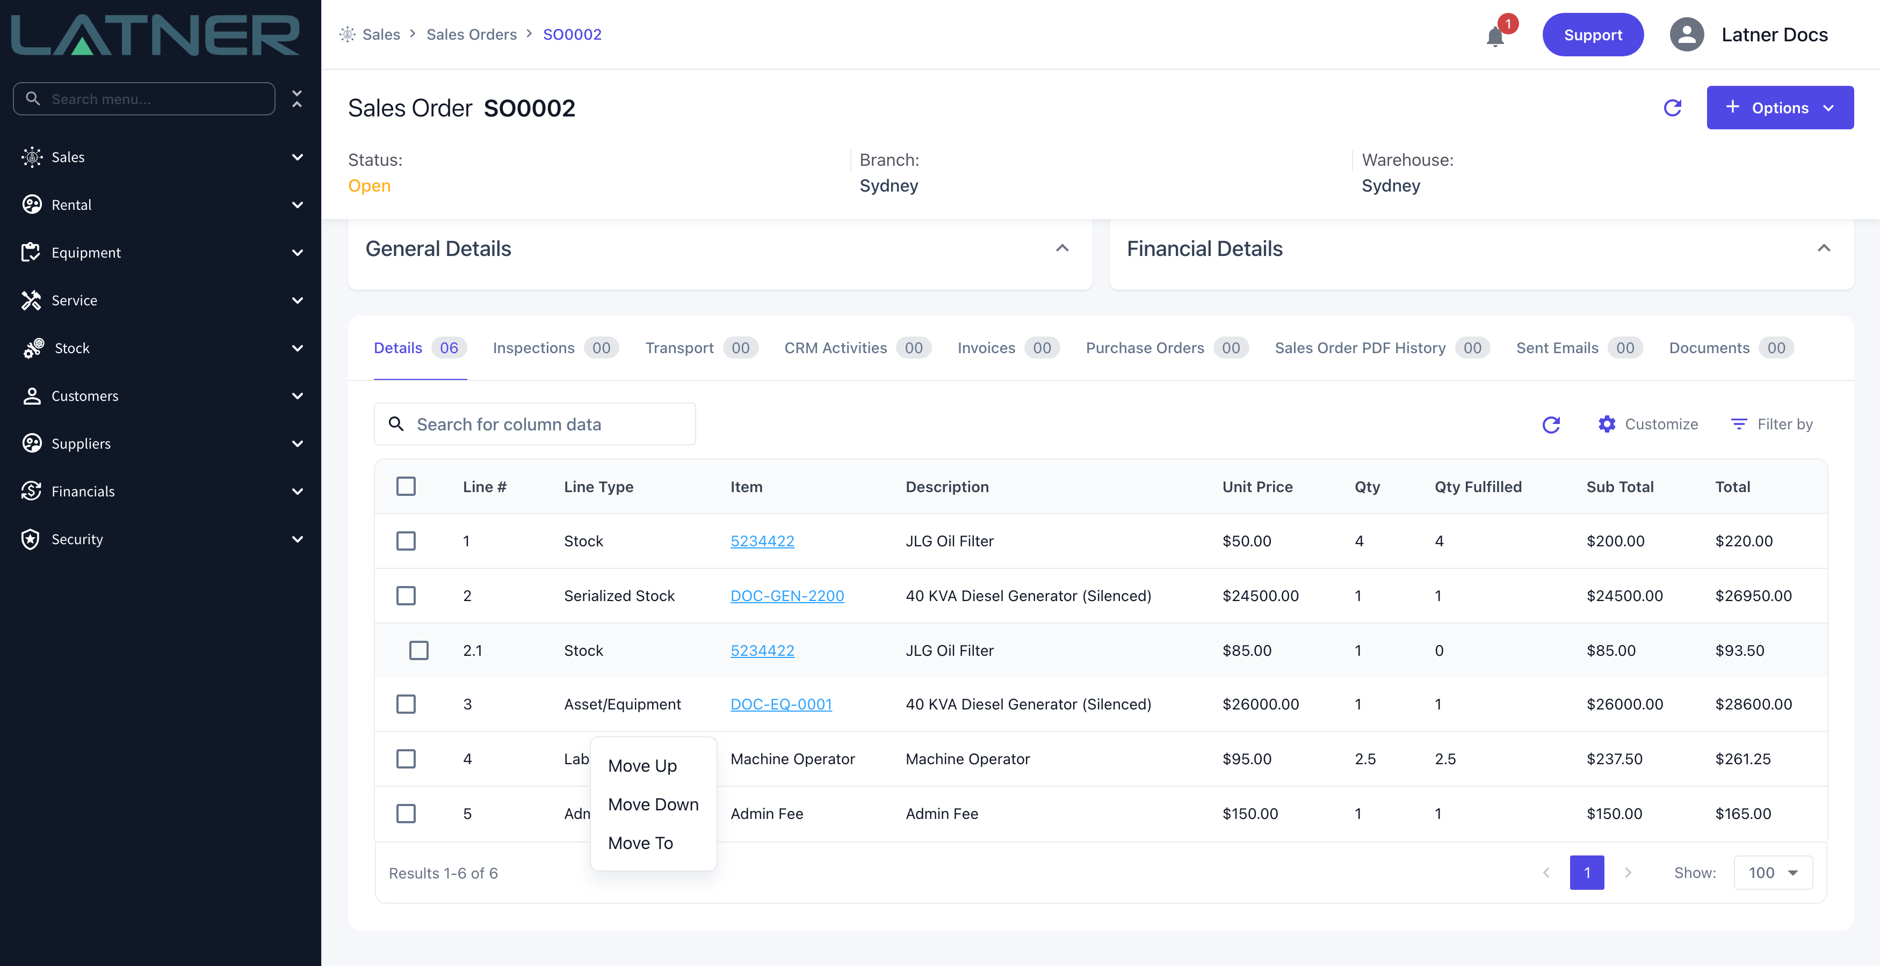Check the line 4 Machine Operator row

(406, 759)
